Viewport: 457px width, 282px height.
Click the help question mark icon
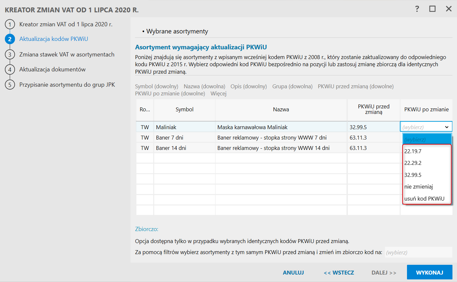(417, 9)
